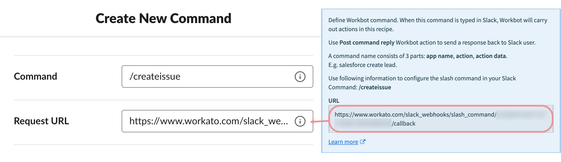Click the highlighted webhook URL box

tap(441, 119)
